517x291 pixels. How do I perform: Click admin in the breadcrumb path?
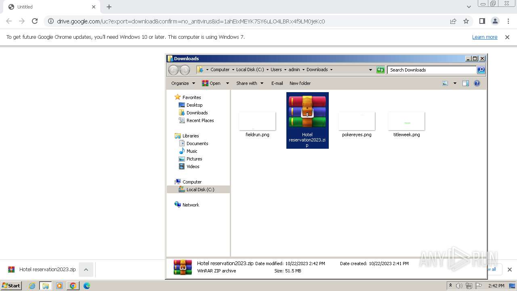(294, 70)
